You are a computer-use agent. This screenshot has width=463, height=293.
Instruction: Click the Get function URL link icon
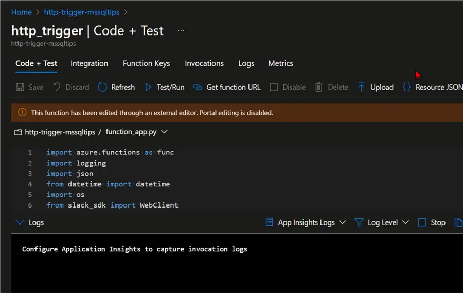click(x=198, y=87)
